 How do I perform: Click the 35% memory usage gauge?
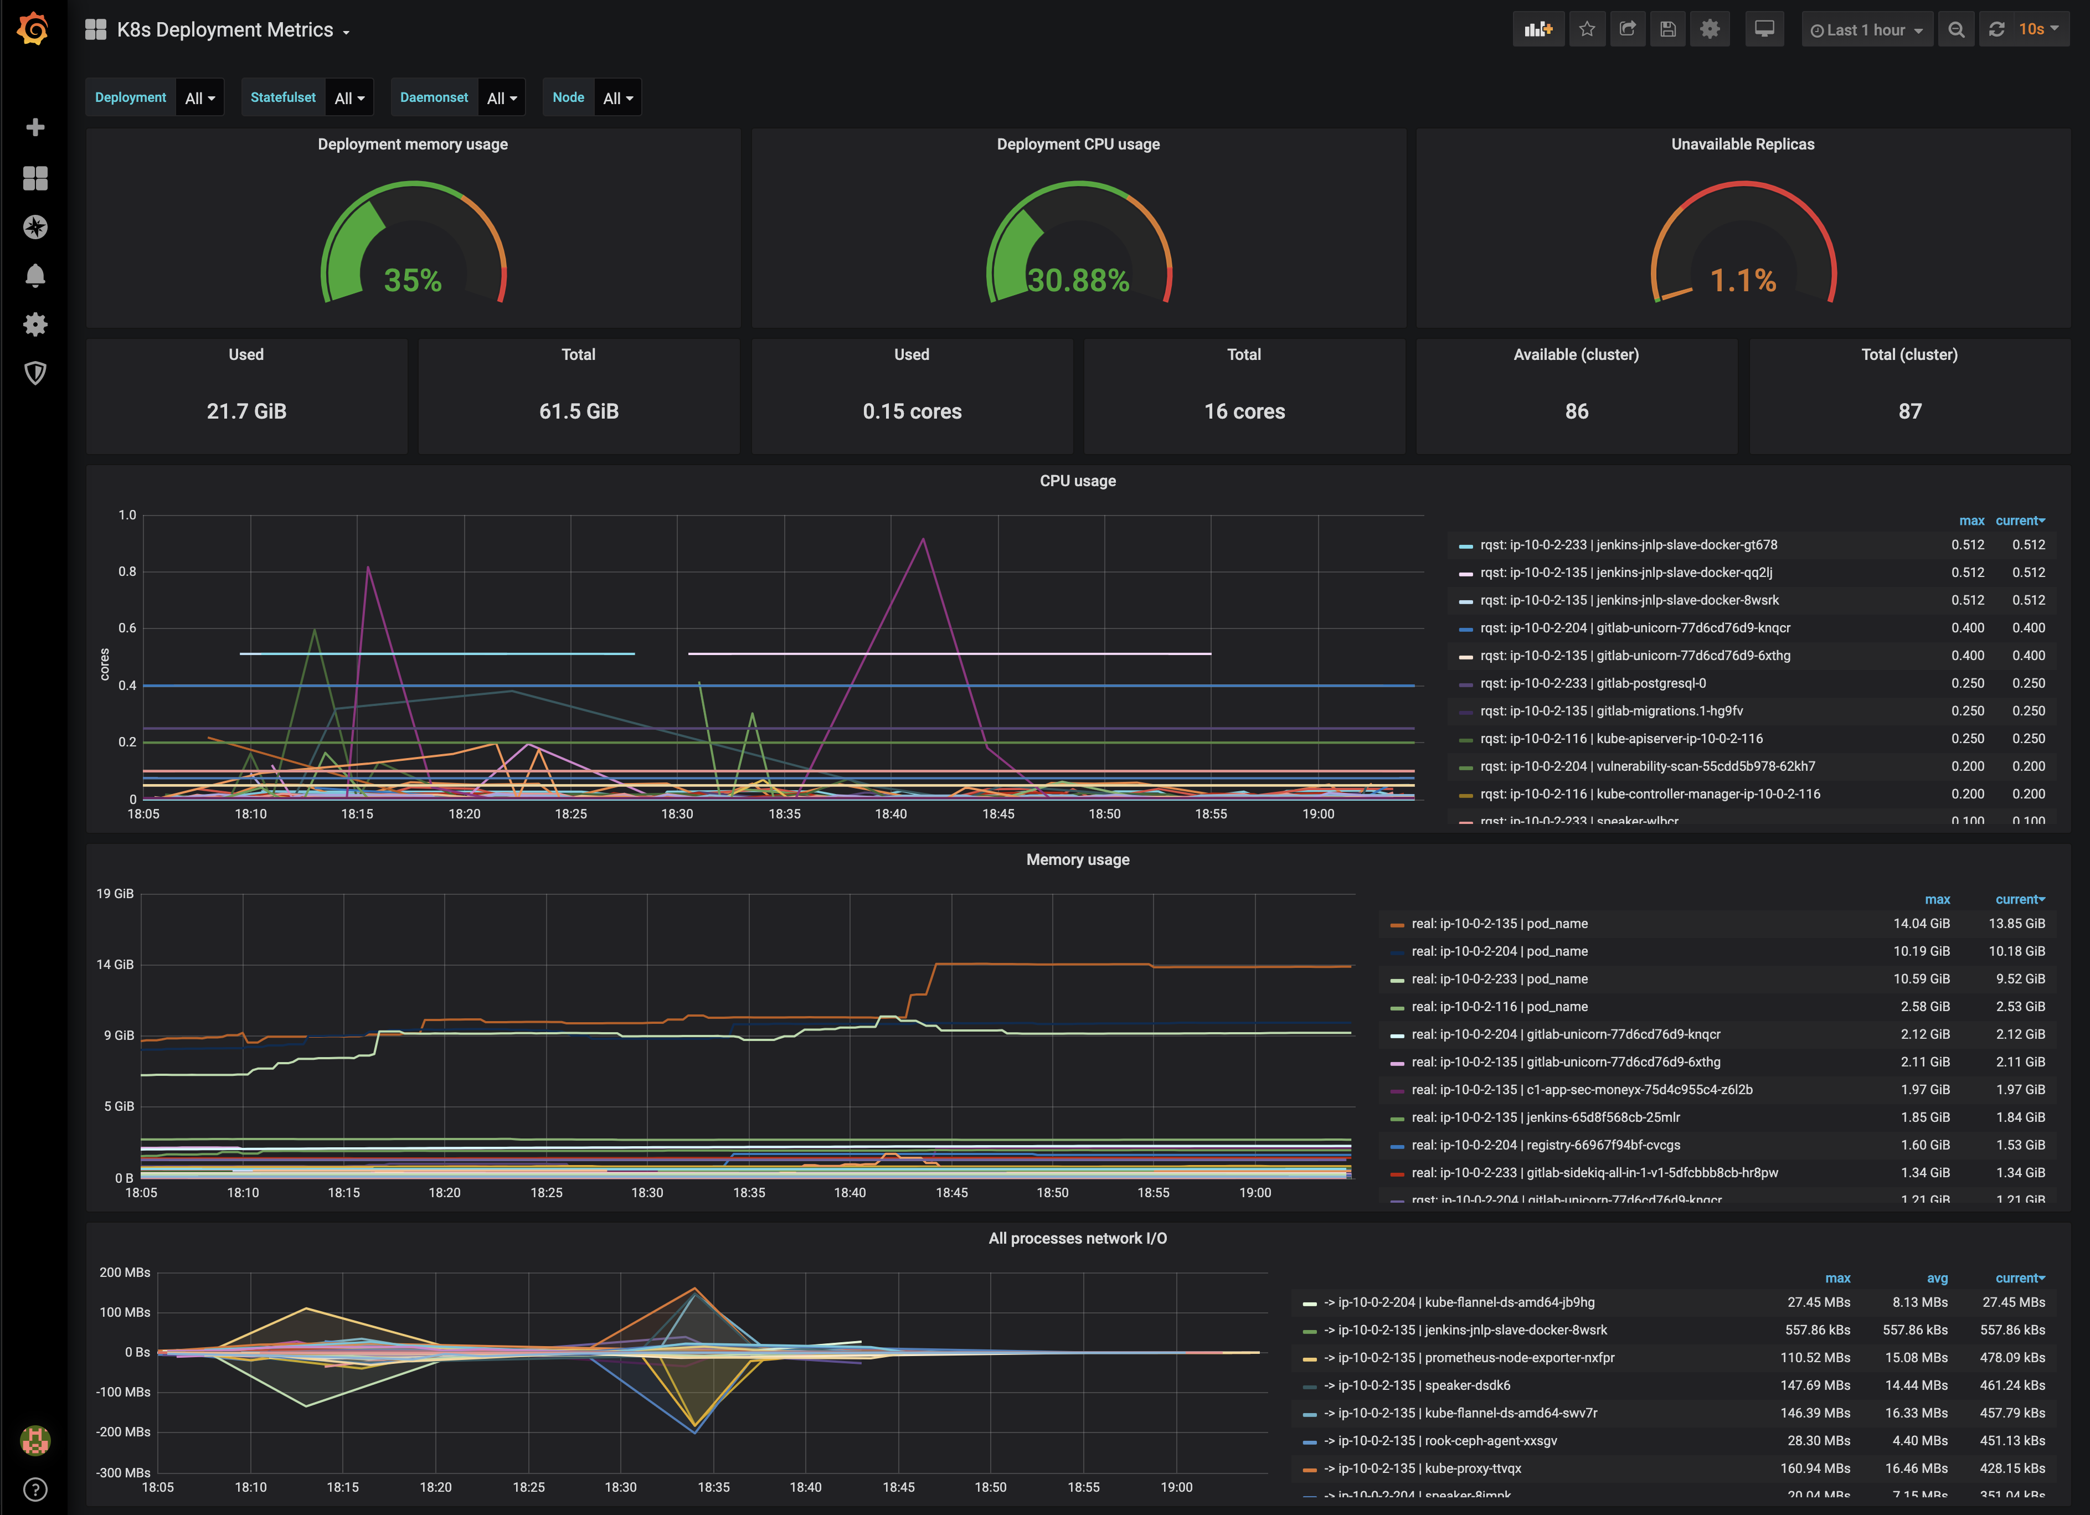point(413,241)
